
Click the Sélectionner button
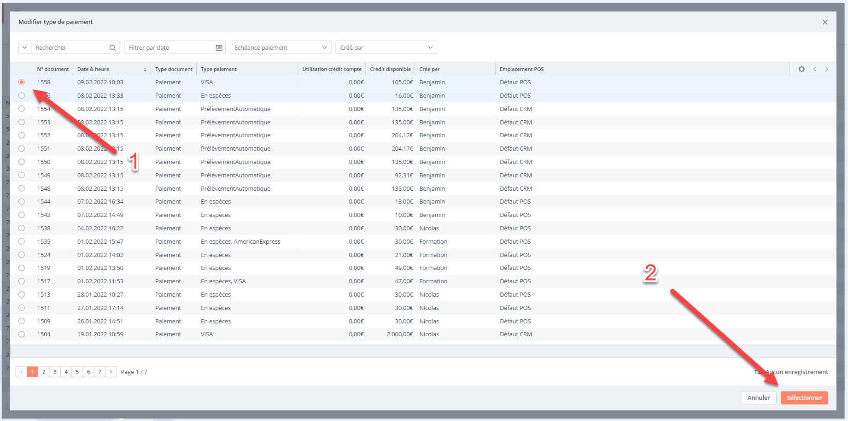click(804, 398)
